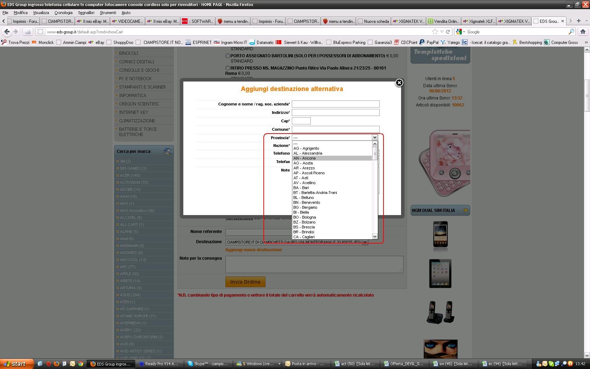The height and width of the screenshot is (369, 590).
Task: Click the Comune input field
Action: [335, 129]
